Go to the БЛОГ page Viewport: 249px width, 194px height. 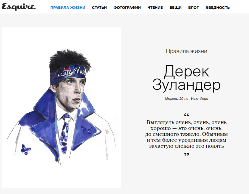tap(193, 7)
